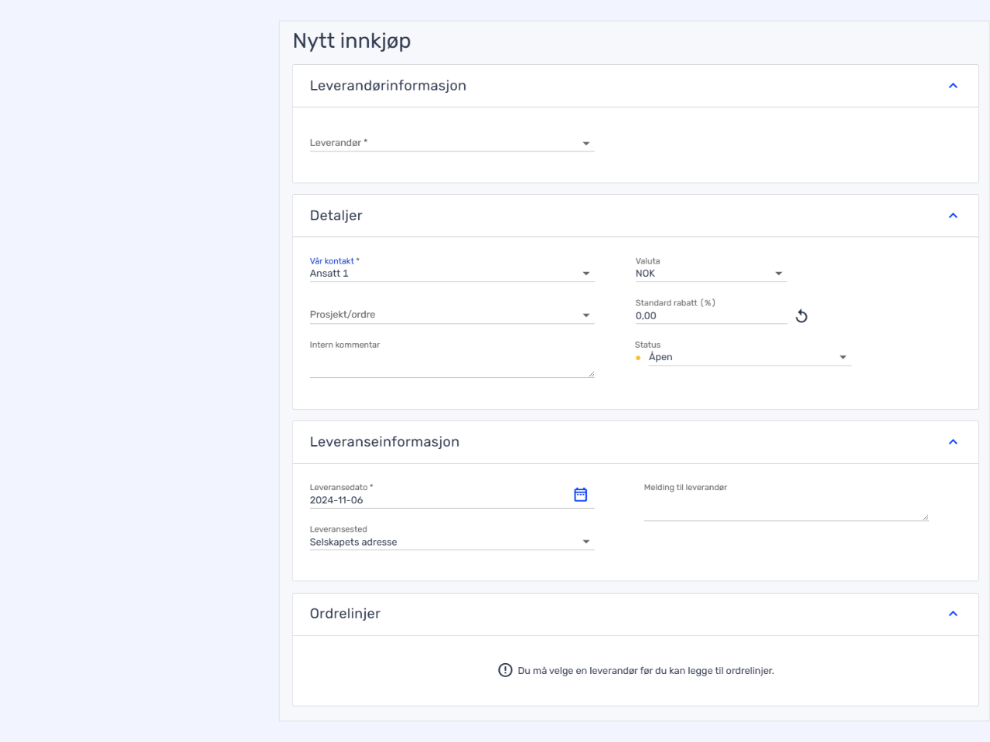
Task: Click the Intern kommentar text area
Action: coord(452,365)
